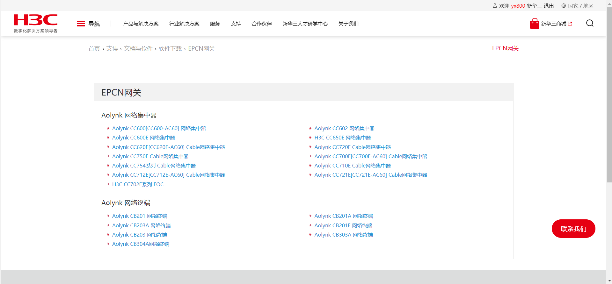Open 新华三商城 store link
Image resolution: width=612 pixels, height=284 pixels.
[553, 24]
